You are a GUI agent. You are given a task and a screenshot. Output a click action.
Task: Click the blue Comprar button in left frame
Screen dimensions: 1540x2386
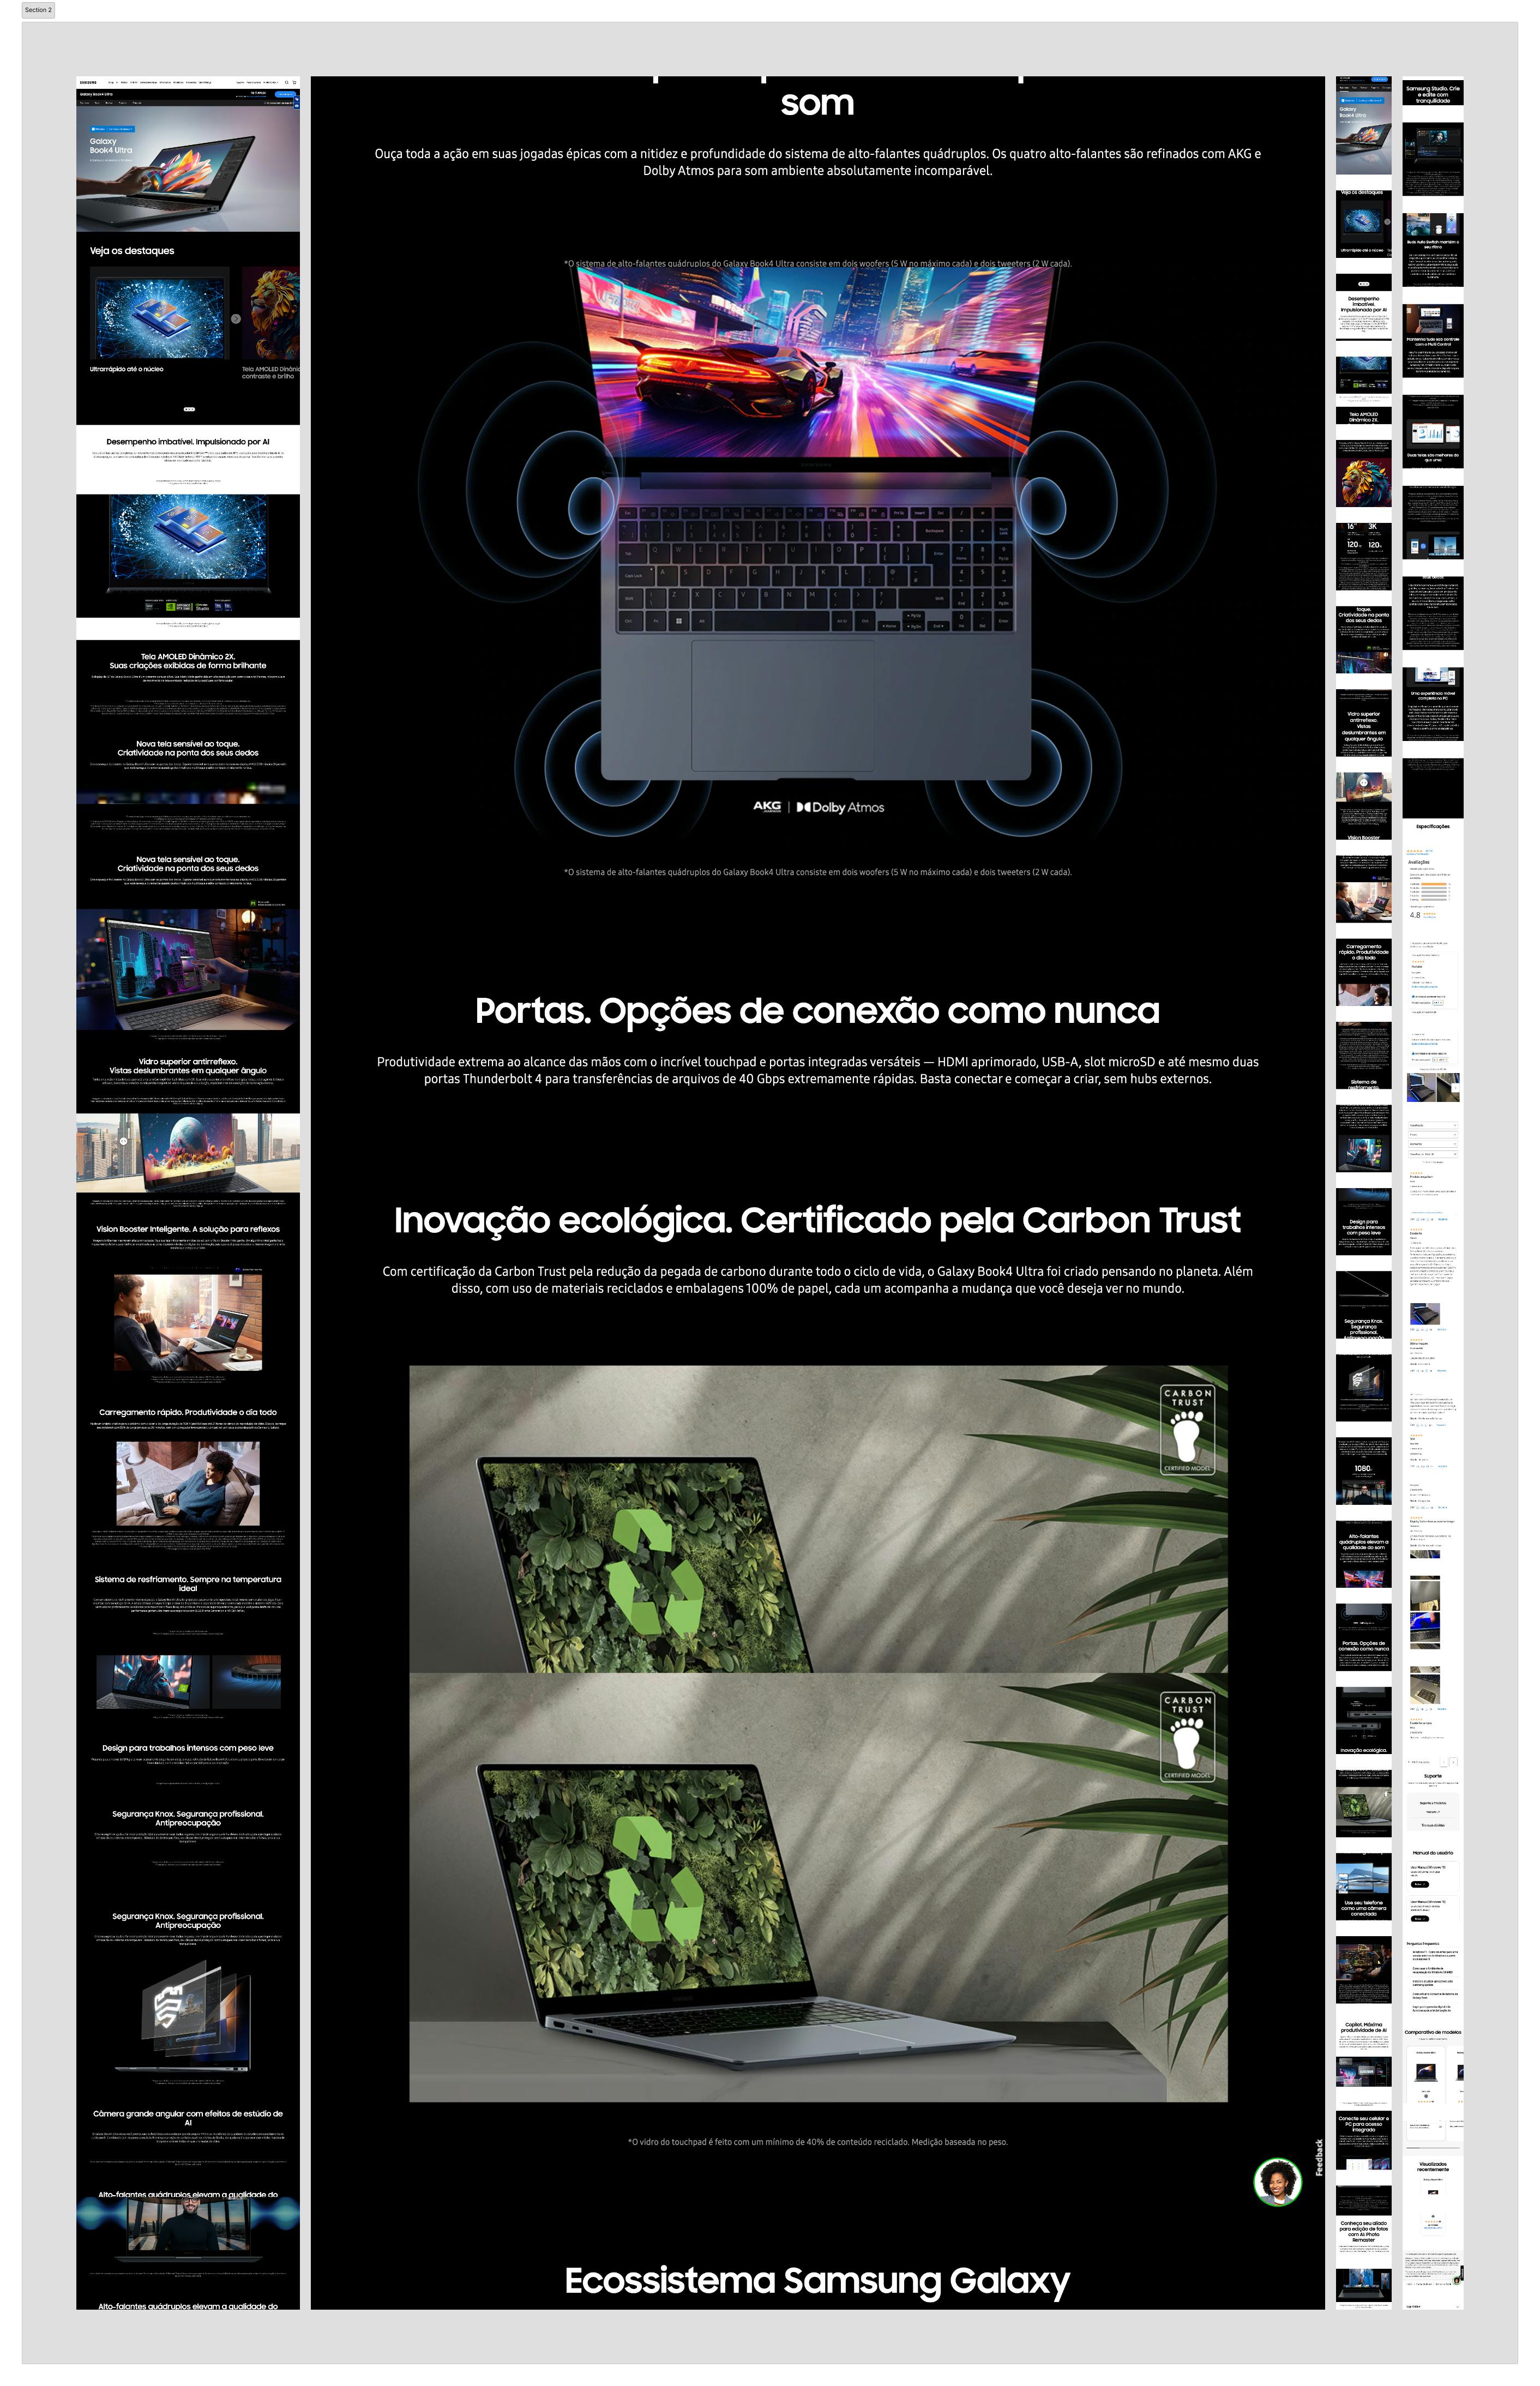pyautogui.click(x=285, y=94)
